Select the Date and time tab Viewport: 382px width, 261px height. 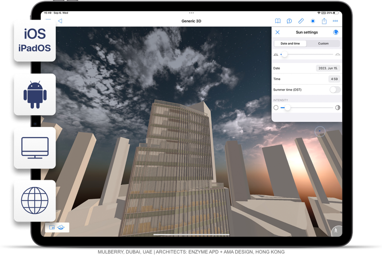click(290, 43)
